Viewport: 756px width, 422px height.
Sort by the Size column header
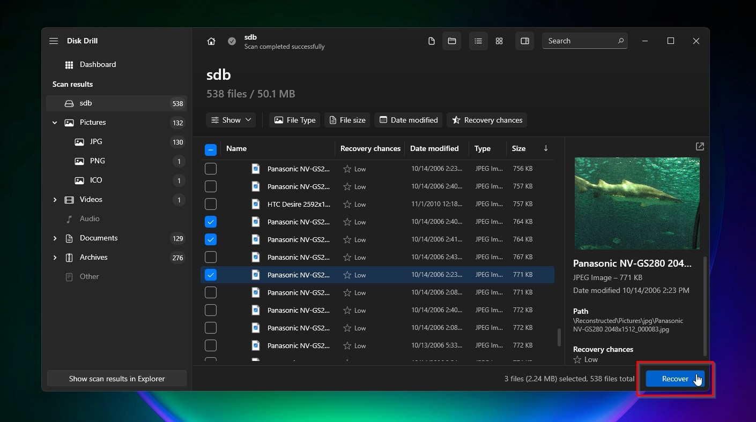coord(518,148)
